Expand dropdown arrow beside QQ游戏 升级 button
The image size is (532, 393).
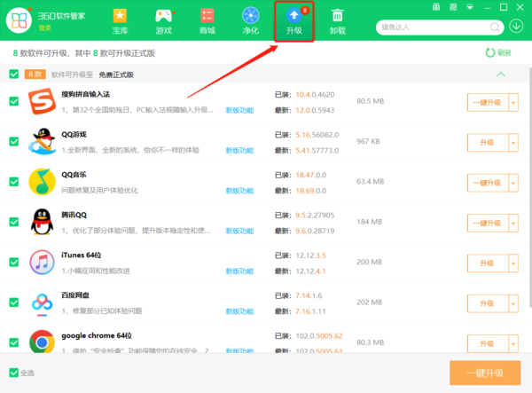click(x=512, y=142)
